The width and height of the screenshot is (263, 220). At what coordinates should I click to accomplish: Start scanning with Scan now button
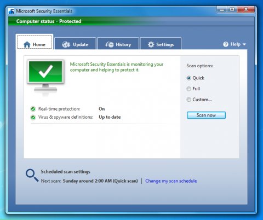206,115
